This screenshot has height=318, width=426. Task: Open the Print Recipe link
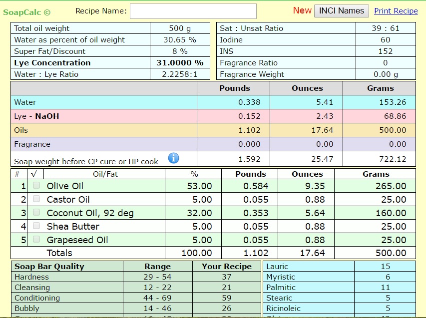396,11
